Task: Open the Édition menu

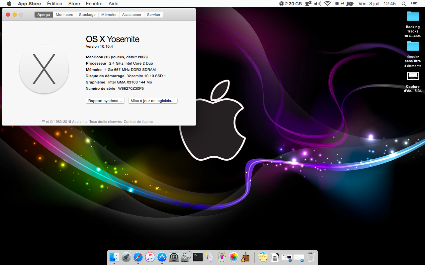Action: (x=54, y=4)
